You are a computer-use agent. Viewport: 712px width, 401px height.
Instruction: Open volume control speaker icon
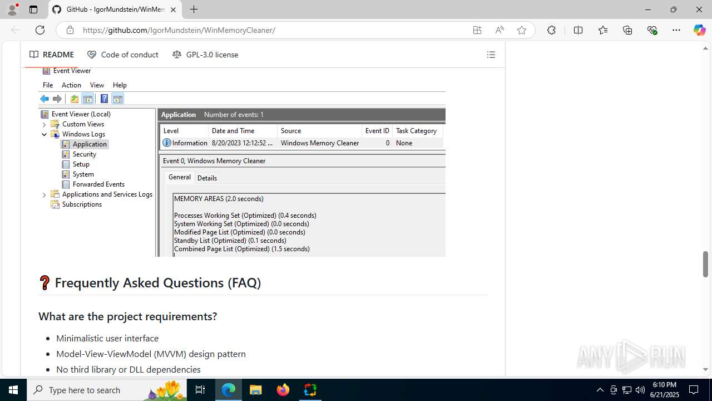(640, 390)
